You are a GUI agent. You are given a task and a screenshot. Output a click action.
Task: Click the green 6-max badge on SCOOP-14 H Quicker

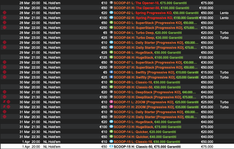111,136
